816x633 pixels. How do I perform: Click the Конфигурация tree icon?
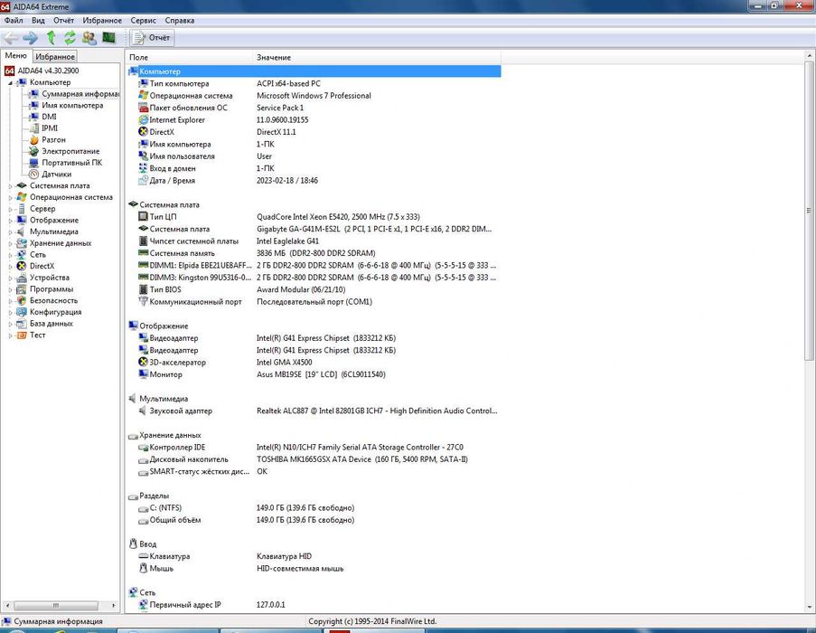(22, 312)
